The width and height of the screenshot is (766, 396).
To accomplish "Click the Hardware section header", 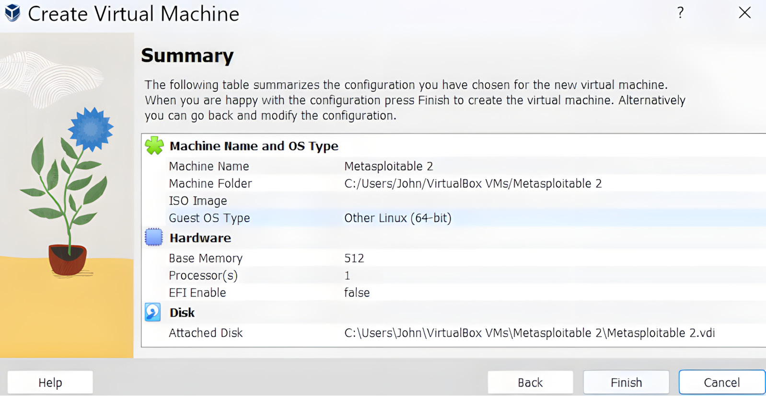I will (200, 238).
